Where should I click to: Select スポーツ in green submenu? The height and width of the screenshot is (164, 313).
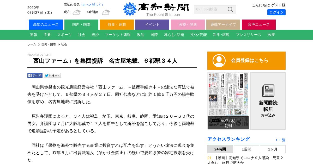pyautogui.click(x=64, y=35)
